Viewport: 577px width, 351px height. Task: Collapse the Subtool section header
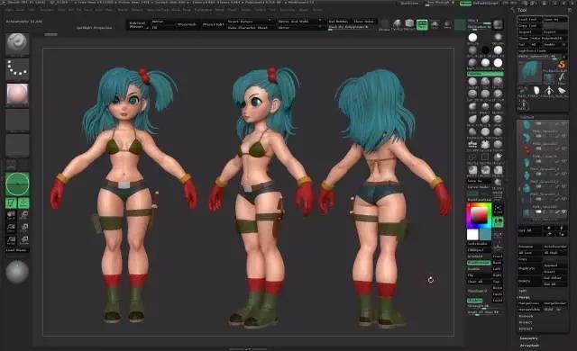pyautogui.click(x=527, y=118)
